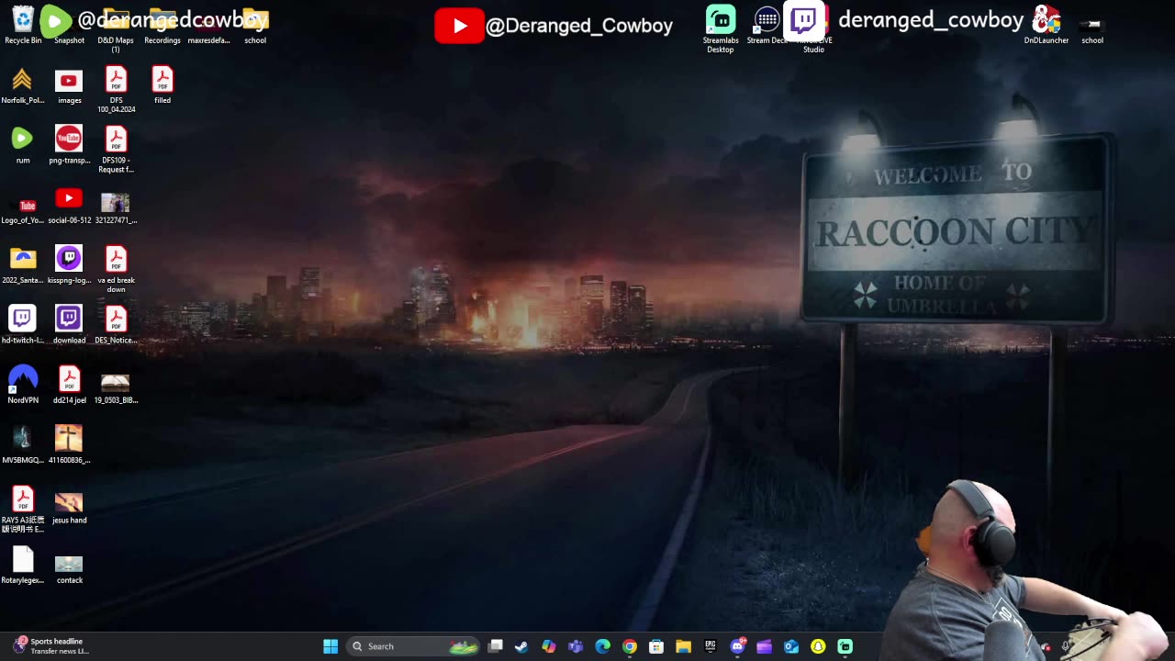Open Snapchat from the taskbar
The width and height of the screenshot is (1175, 661).
tap(818, 646)
